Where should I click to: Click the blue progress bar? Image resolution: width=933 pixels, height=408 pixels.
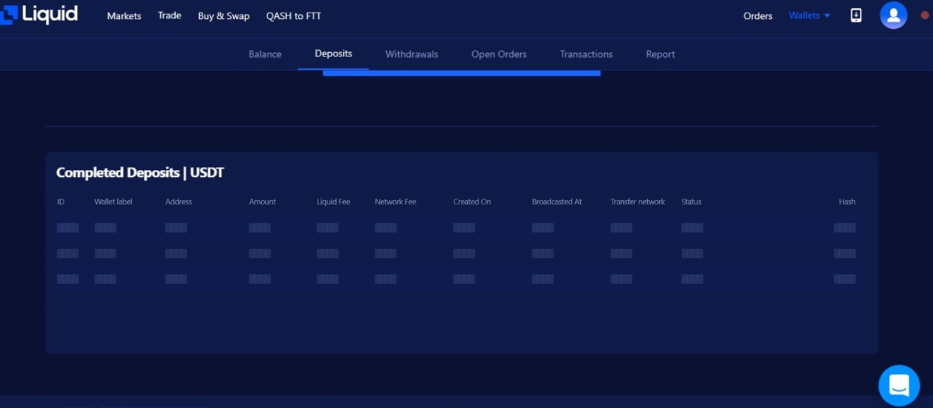tap(462, 73)
